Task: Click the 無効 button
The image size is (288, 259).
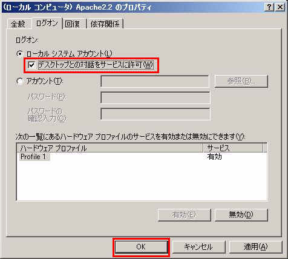Action: point(241,215)
